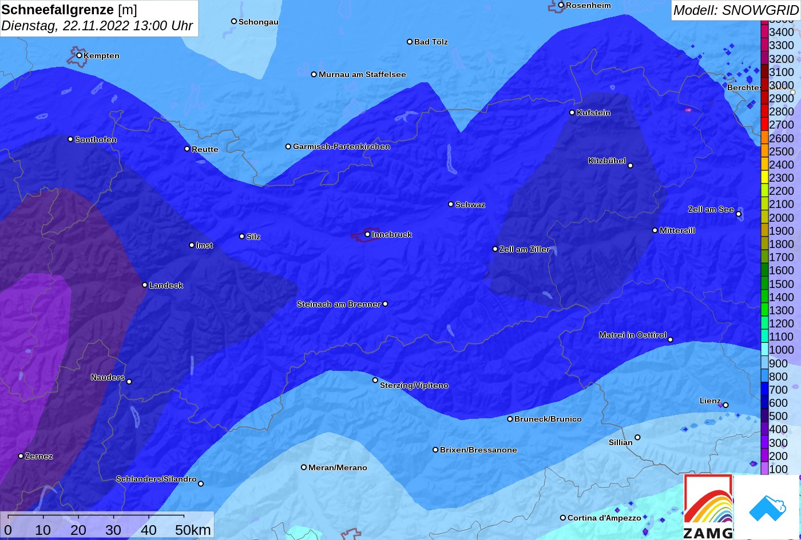Select the 'Bruneck/Brunico' label
Screen dimensions: 801x540
click(548, 419)
